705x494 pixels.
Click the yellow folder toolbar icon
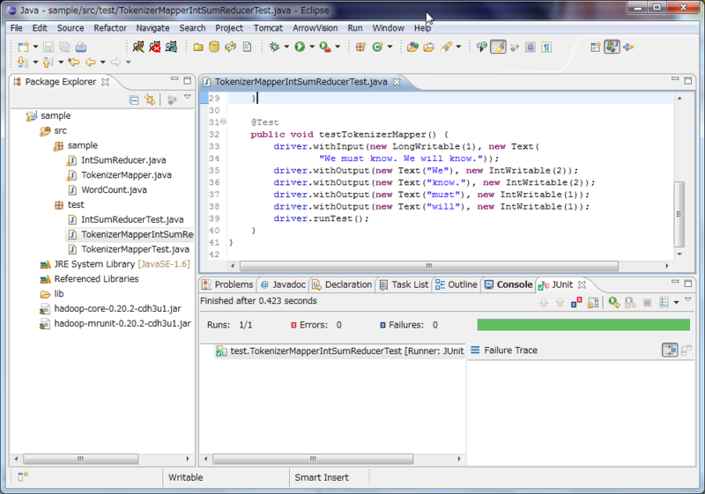(197, 47)
